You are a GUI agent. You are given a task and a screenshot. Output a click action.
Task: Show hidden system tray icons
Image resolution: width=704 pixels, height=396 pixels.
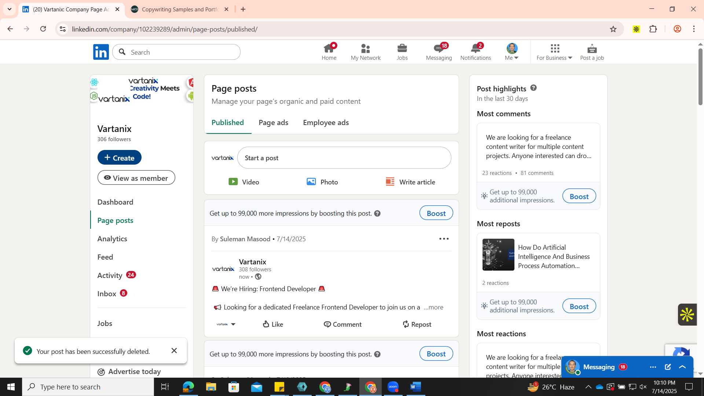(x=588, y=387)
